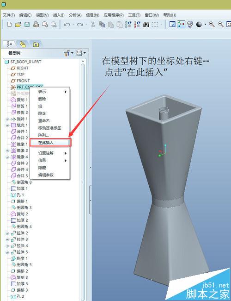Expand the 镜像 2 feature node

pos(7,150)
